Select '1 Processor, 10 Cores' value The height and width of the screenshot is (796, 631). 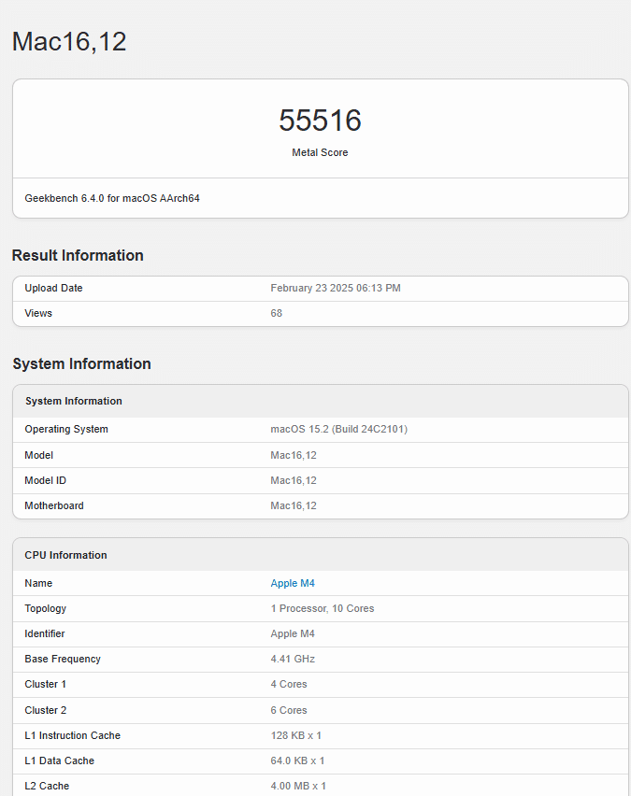click(323, 608)
